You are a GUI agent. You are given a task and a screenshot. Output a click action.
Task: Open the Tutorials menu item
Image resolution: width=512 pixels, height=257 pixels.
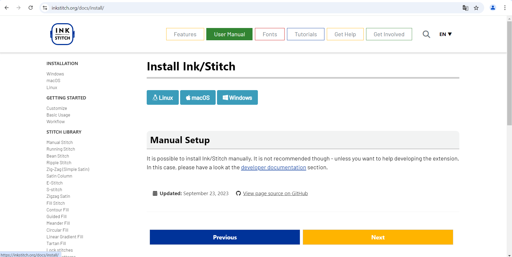point(306,34)
